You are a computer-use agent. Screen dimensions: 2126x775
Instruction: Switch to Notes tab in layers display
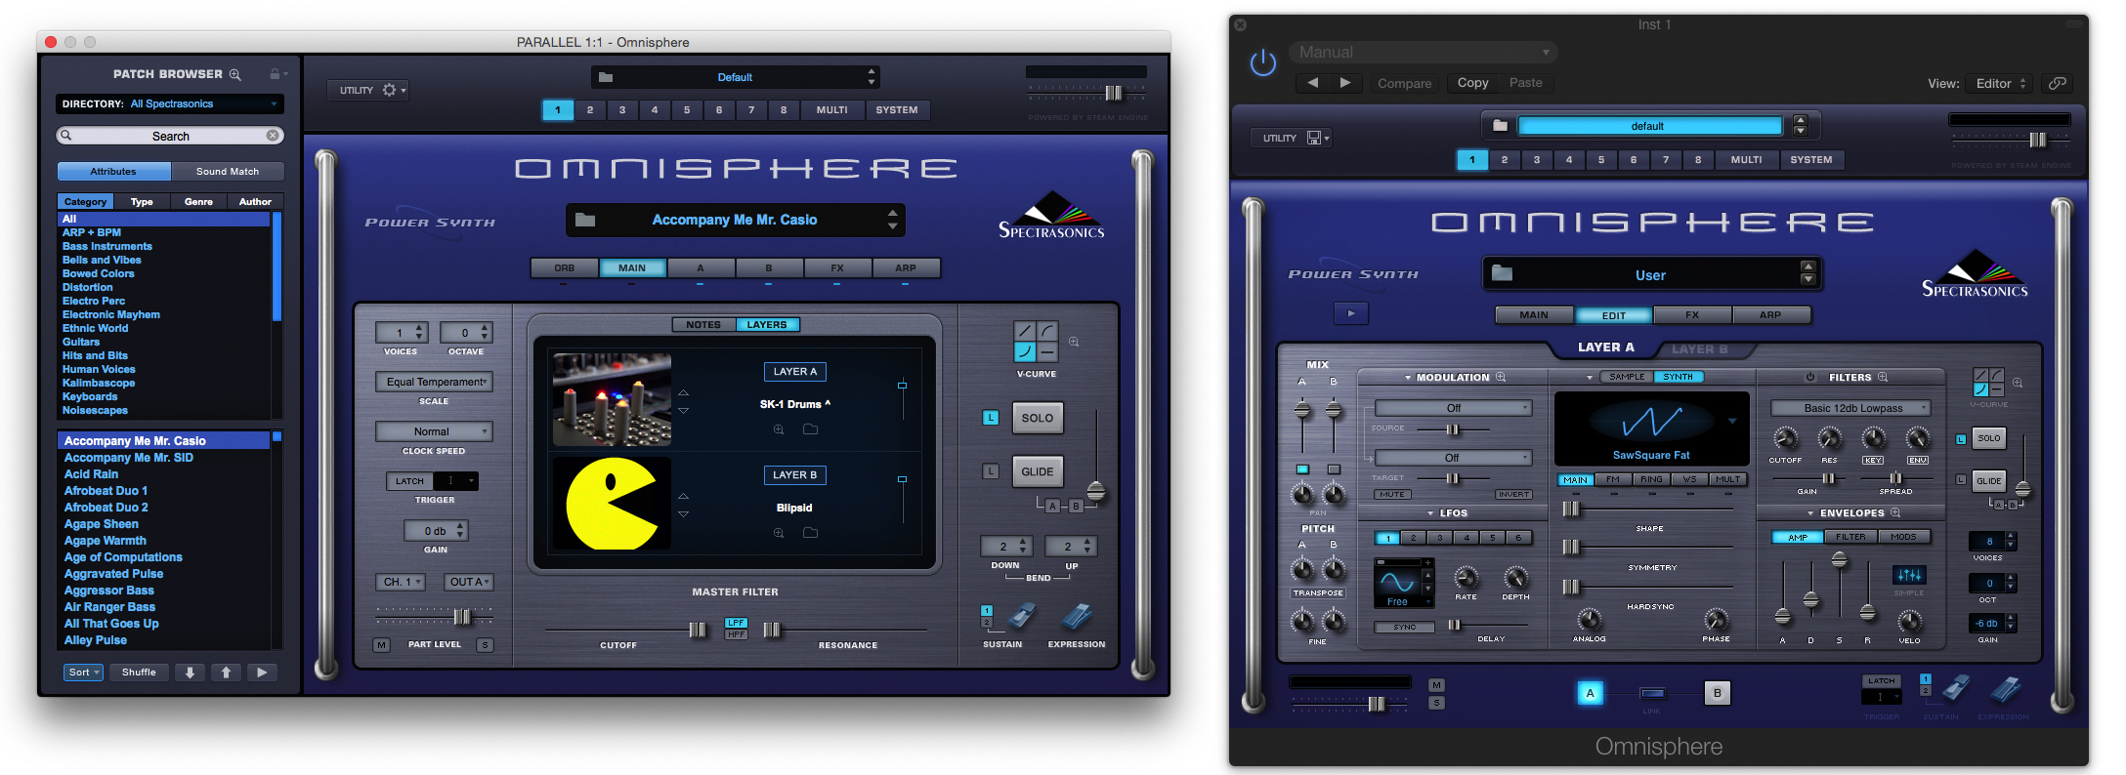[x=703, y=325]
